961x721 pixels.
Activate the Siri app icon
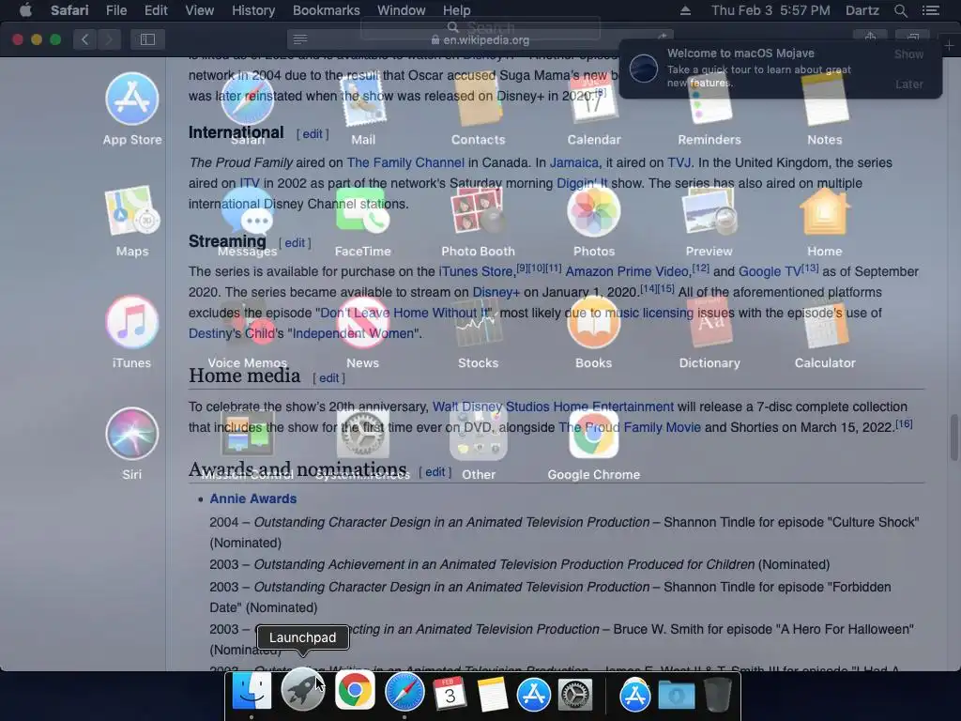tap(131, 434)
